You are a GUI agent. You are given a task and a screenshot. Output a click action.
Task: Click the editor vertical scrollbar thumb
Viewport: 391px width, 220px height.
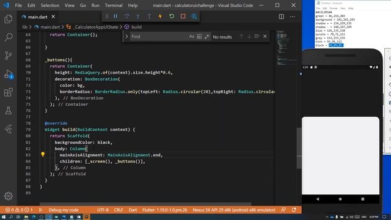coord(299,148)
